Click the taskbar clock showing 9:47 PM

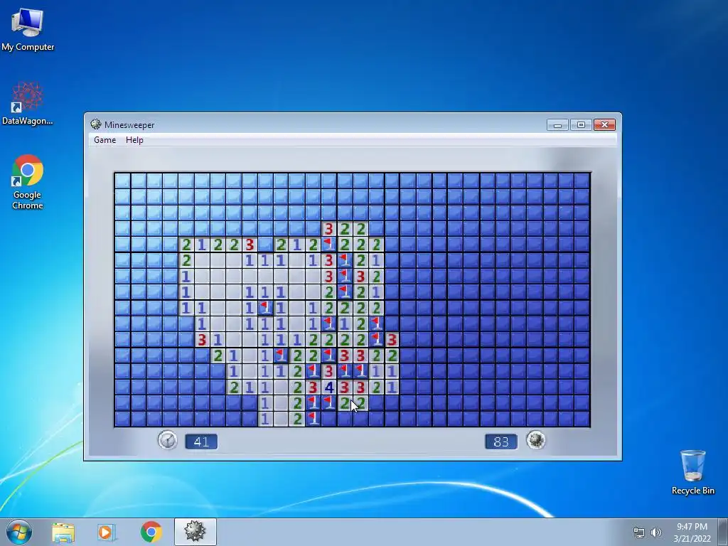692,532
